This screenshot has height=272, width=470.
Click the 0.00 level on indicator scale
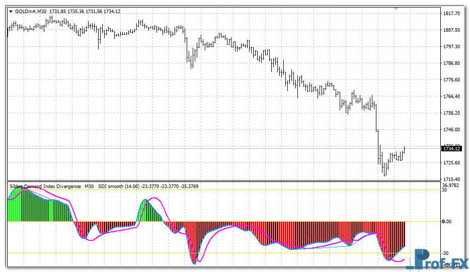click(x=448, y=221)
